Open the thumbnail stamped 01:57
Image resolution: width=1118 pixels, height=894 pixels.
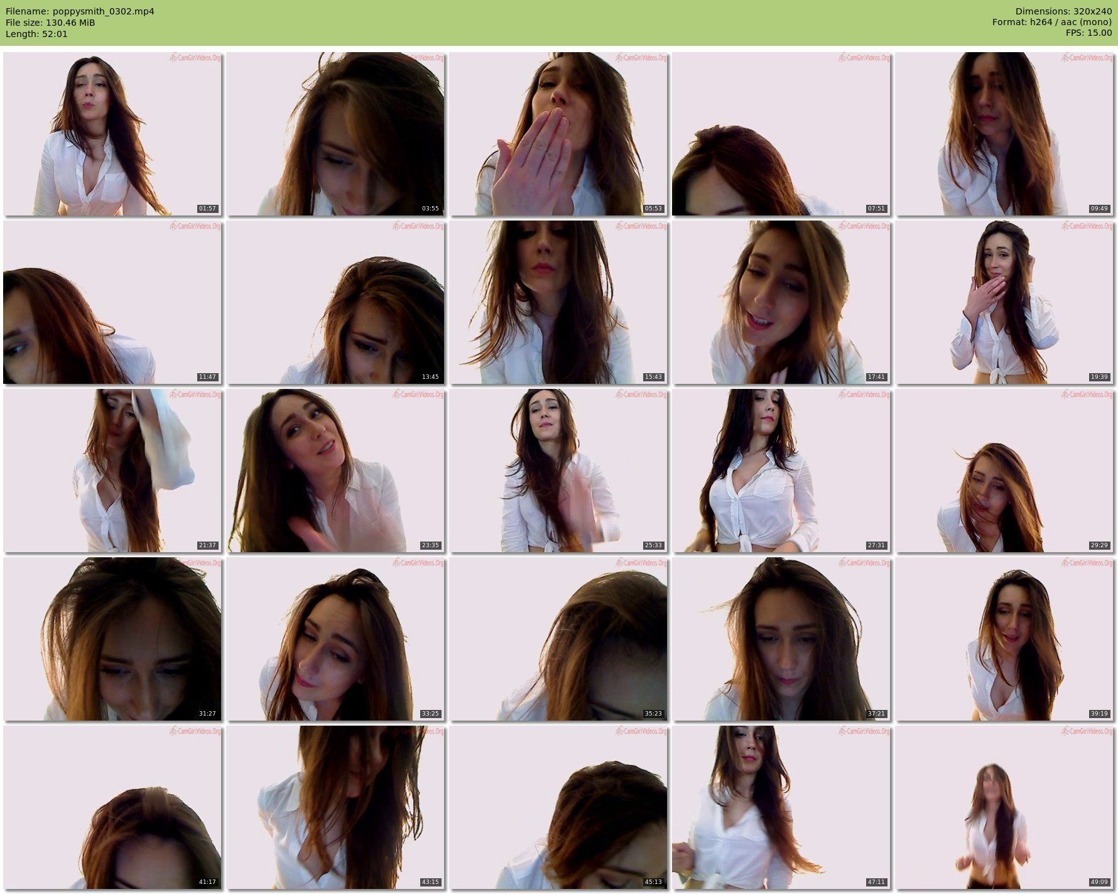tap(112, 134)
